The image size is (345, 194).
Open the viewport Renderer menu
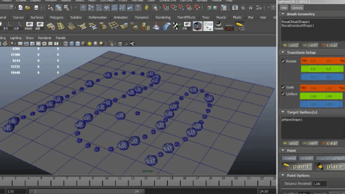coord(44,38)
